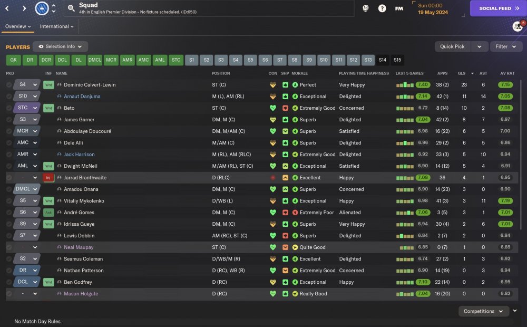Screen dimensions: 527x327
Task: Click the Squad search field
Action: coord(209,8)
